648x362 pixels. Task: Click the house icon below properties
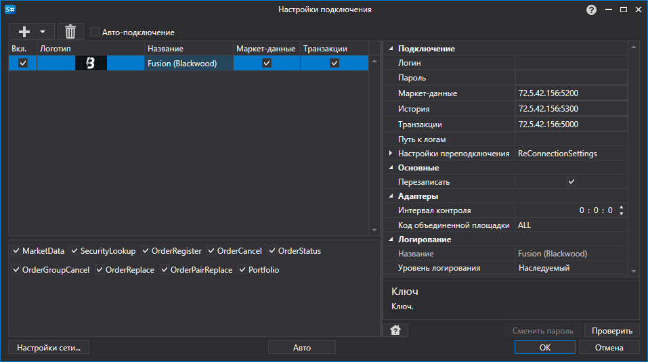tap(395, 330)
